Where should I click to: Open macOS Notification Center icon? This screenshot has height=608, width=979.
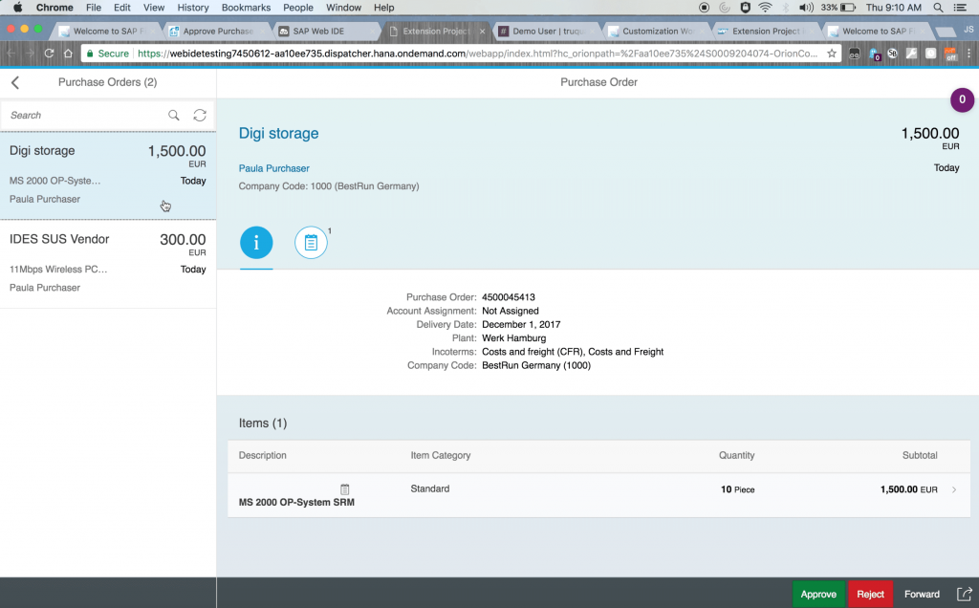tap(960, 8)
